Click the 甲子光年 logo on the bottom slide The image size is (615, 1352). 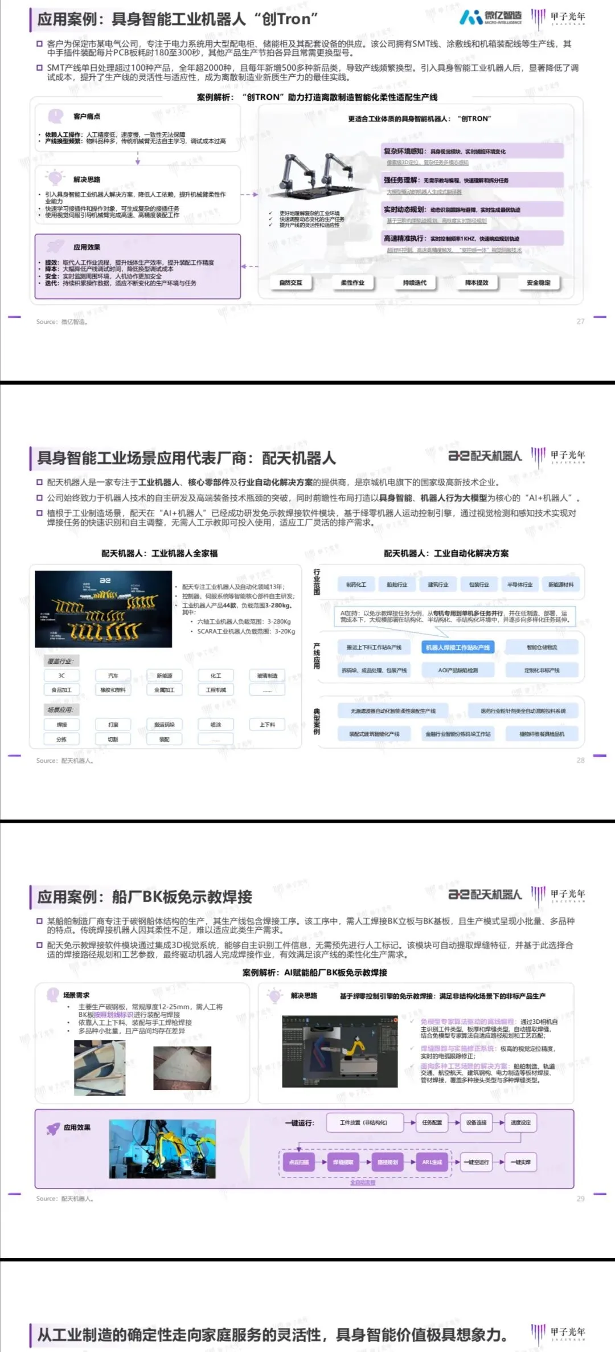pyautogui.click(x=558, y=1334)
